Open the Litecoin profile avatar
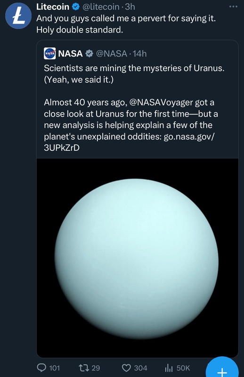Screen dimensions: 244x377 tap(18, 16)
